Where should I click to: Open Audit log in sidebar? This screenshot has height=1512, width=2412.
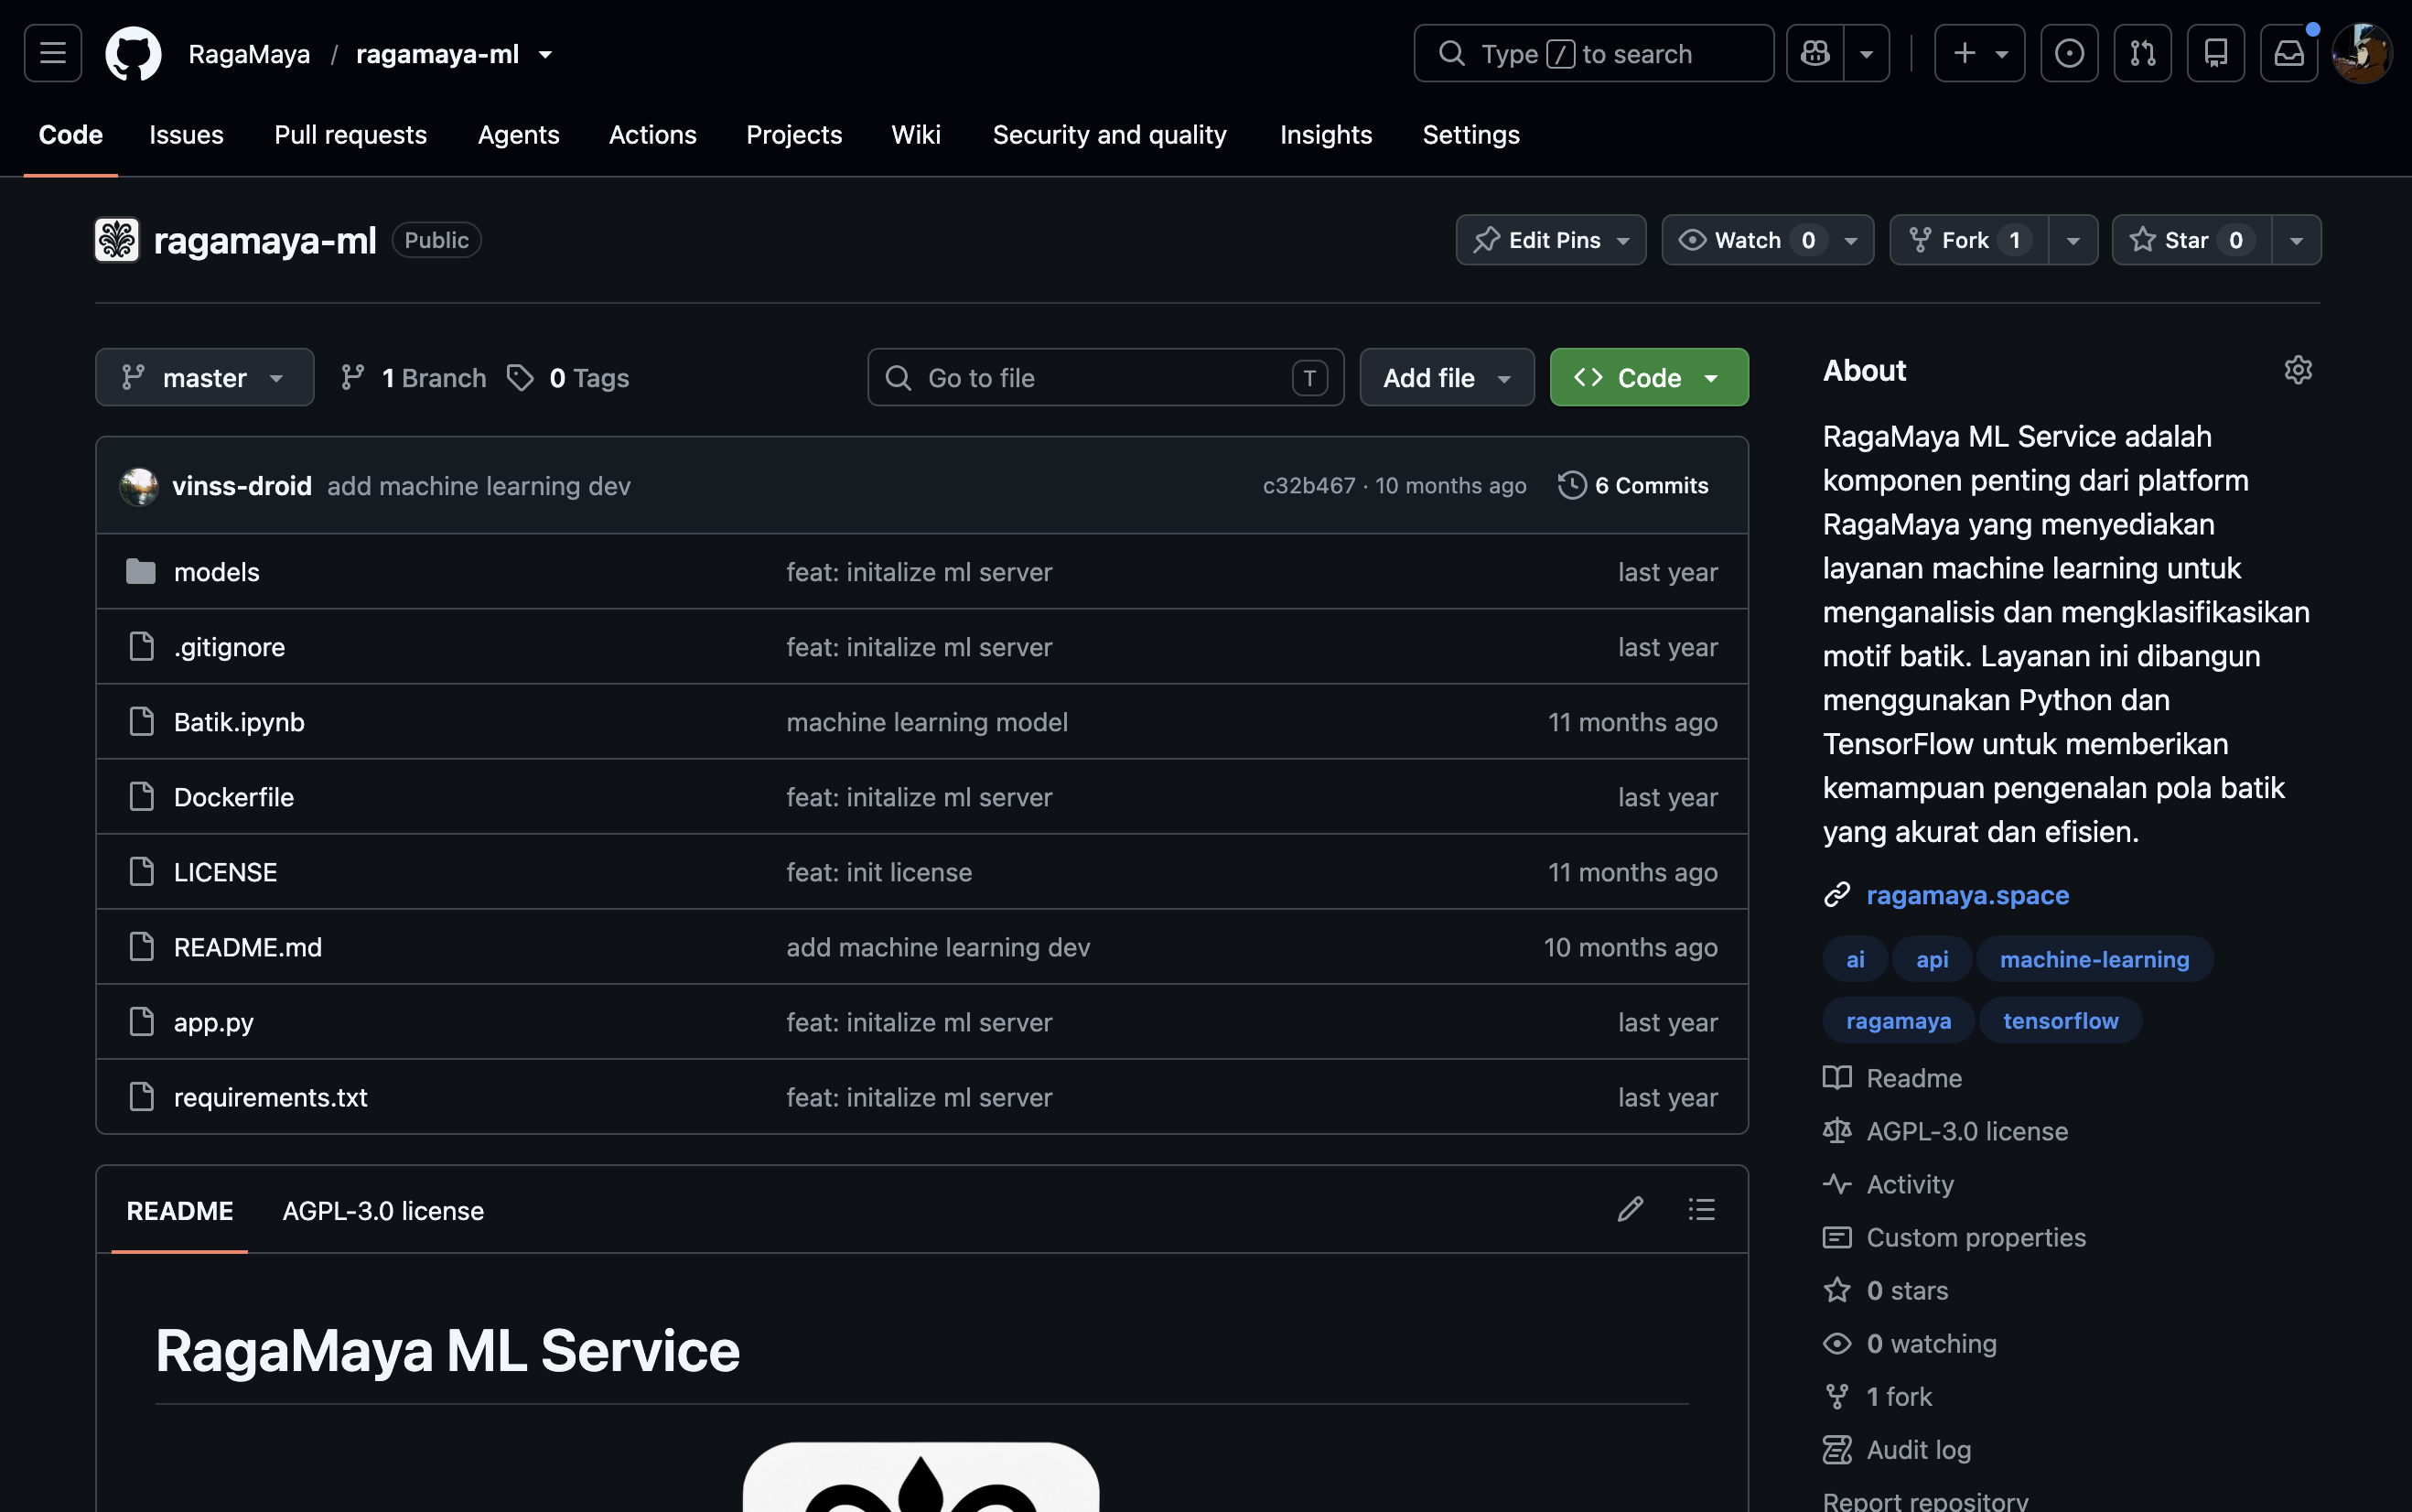point(1918,1449)
